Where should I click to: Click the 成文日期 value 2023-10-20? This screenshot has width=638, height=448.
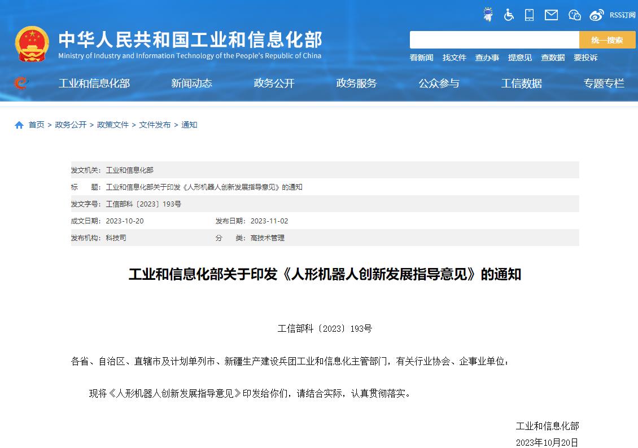(125, 221)
